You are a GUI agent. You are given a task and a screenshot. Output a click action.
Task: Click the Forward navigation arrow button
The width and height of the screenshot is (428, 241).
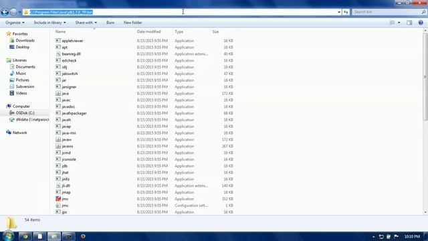click(13, 12)
